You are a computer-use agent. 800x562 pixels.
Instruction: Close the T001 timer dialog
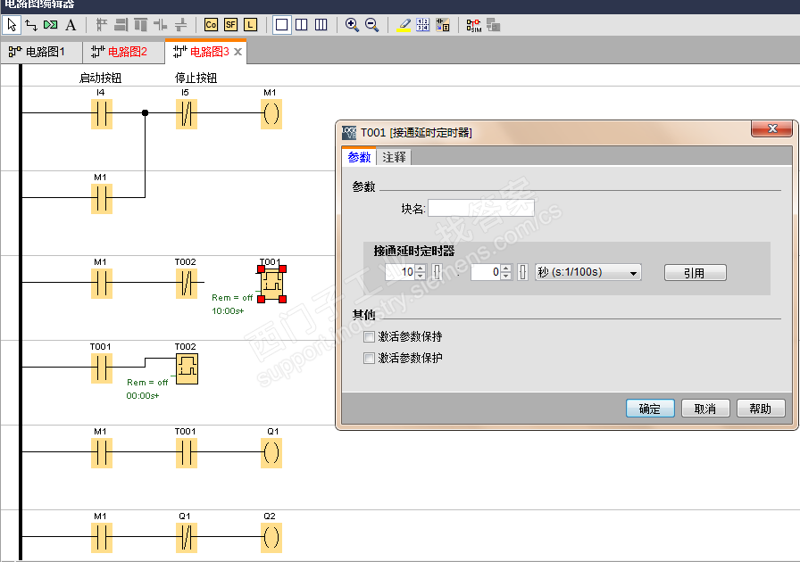773,128
